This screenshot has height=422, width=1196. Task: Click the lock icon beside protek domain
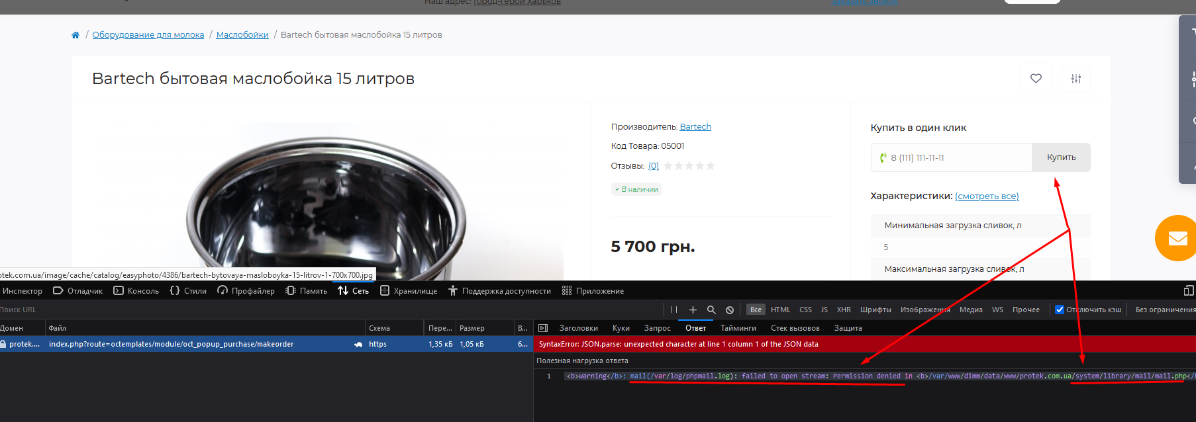click(x=3, y=344)
